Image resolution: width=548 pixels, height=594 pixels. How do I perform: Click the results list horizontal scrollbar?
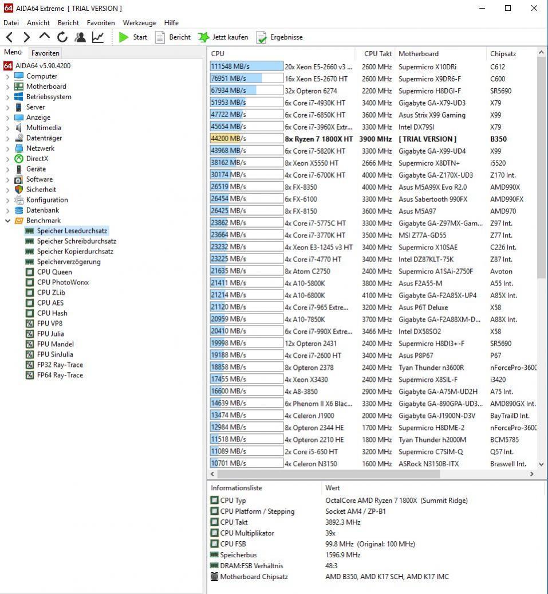point(328,474)
